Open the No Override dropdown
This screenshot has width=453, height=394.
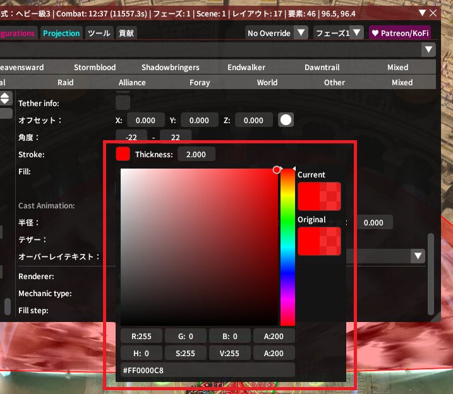pyautogui.click(x=276, y=33)
